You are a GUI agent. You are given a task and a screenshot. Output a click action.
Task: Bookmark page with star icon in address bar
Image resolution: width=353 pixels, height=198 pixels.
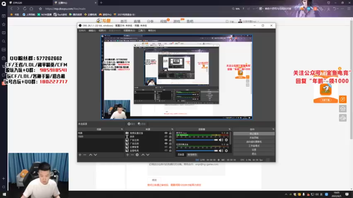click(x=40, y=9)
